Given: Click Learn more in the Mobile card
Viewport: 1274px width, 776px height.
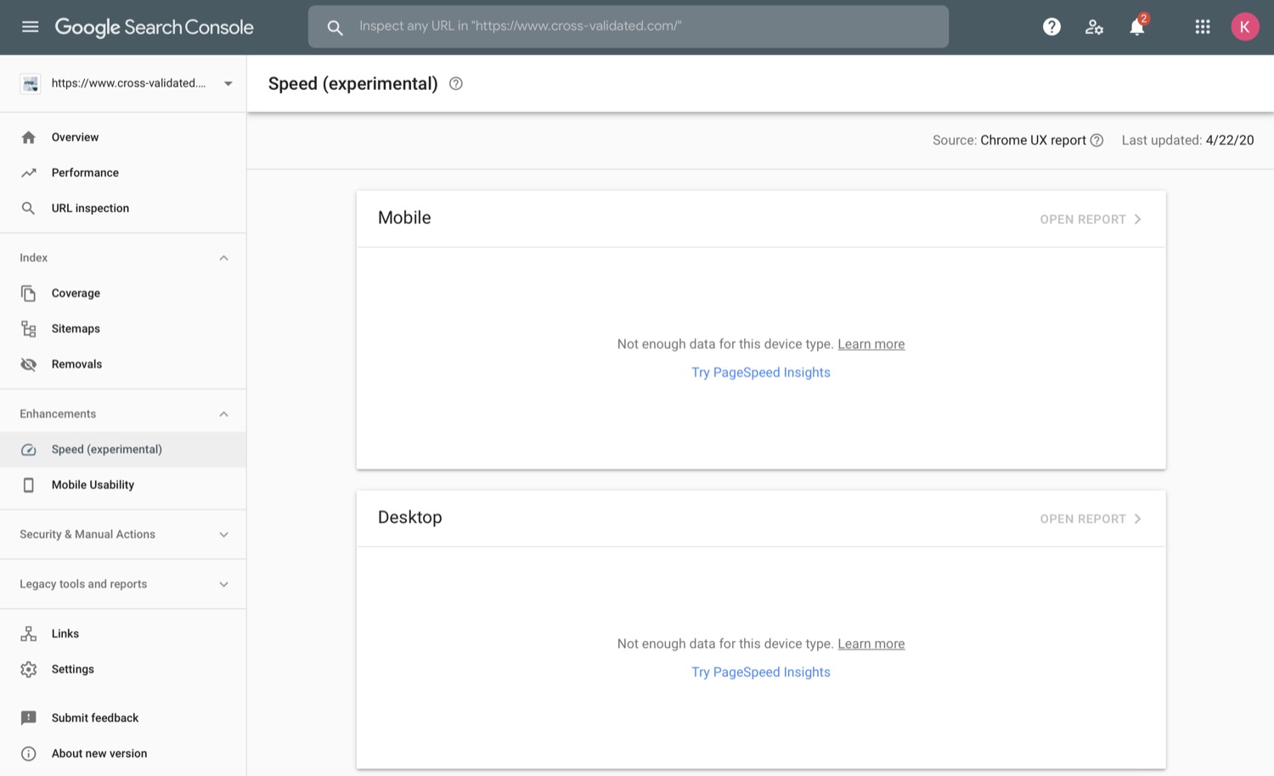Looking at the screenshot, I should [x=871, y=344].
